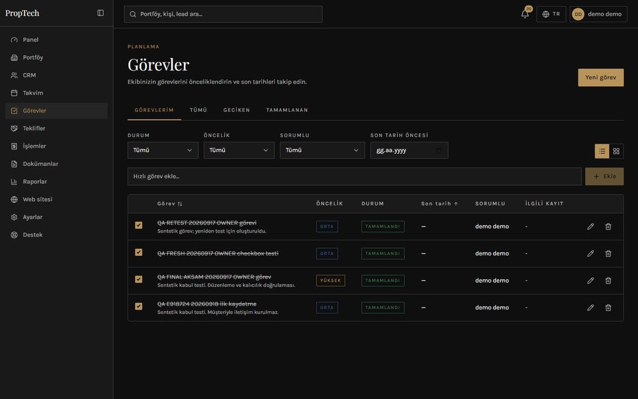Collapse the sidebar with the panel icon
The width and height of the screenshot is (638, 399).
[100, 13]
